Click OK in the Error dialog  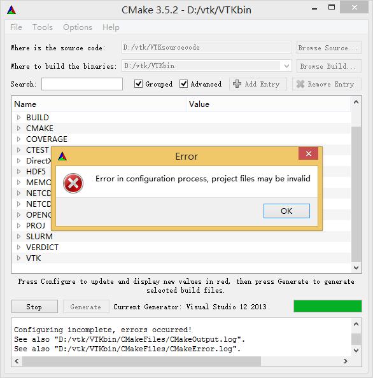coord(286,211)
